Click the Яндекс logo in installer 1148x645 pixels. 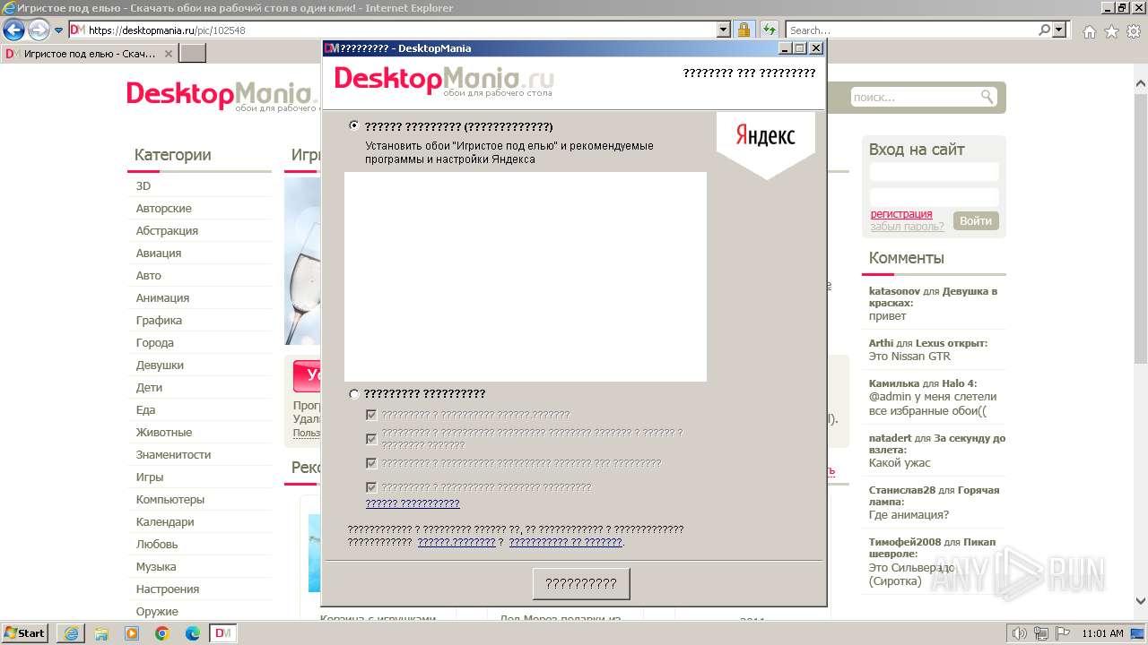(765, 136)
